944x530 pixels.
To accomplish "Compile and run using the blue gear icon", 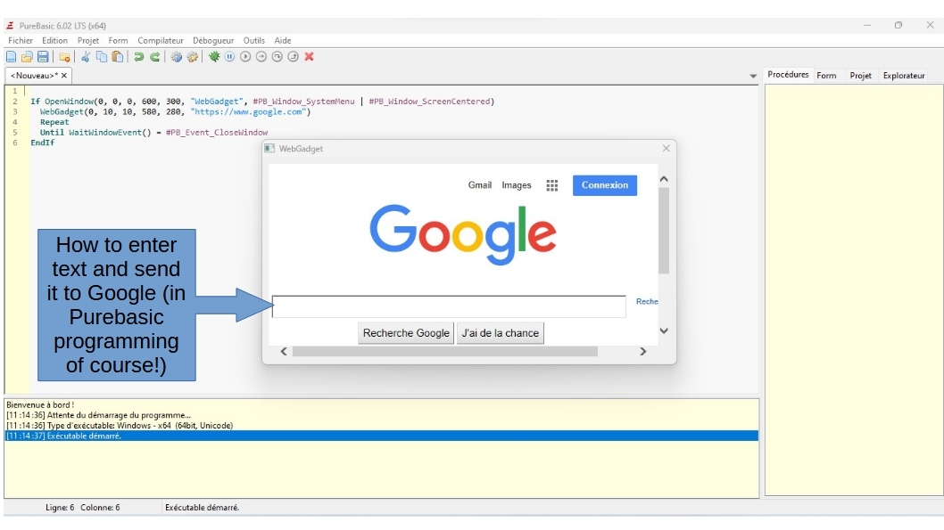I will [177, 56].
